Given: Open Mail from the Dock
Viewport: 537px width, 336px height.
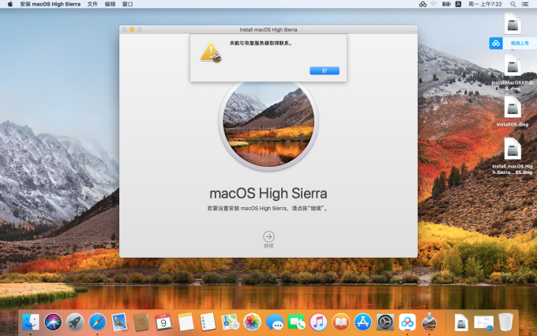Looking at the screenshot, I should 119,323.
